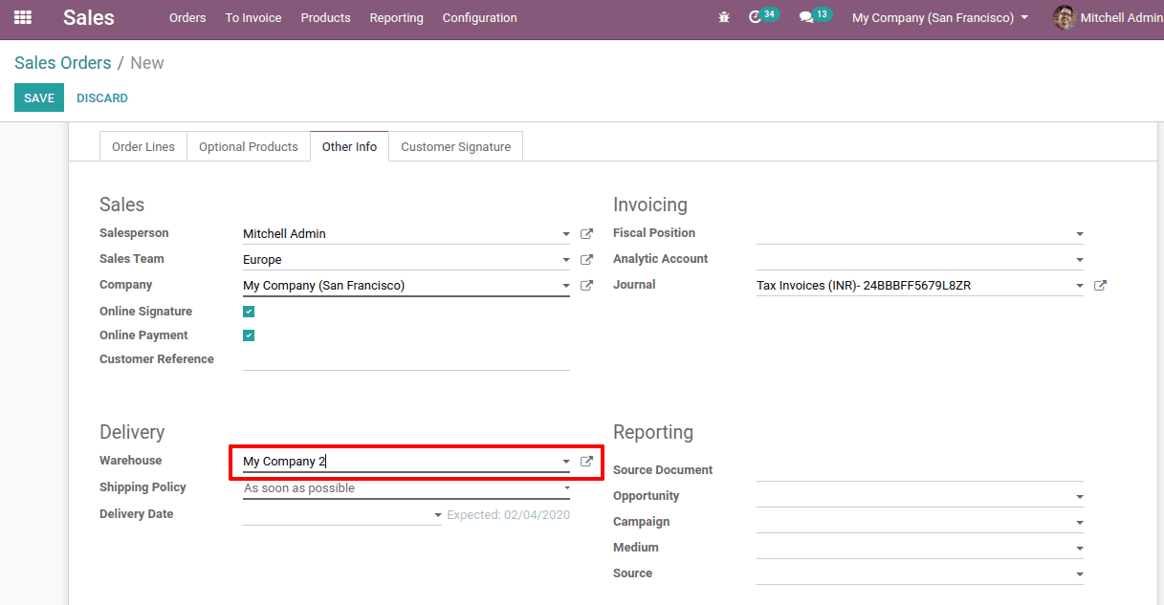Click the Sales app title
This screenshot has width=1164, height=605.
point(89,17)
